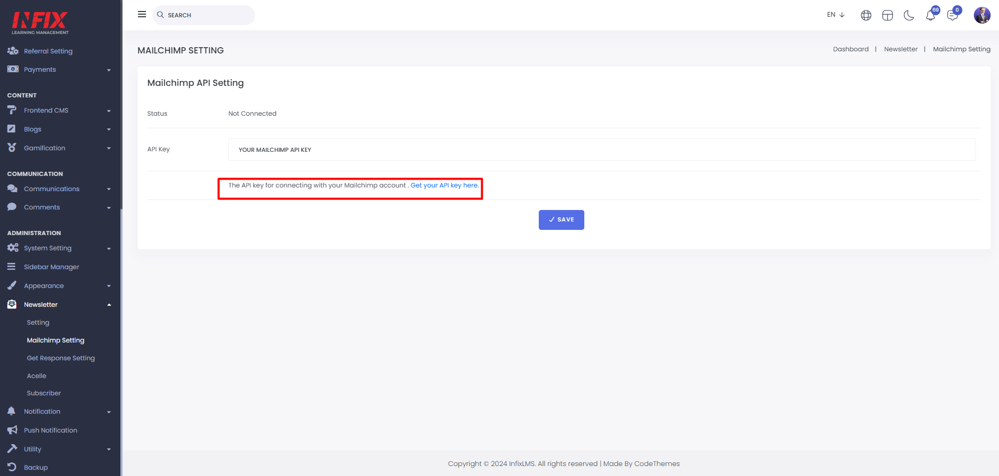Click the Utility tools icon
Image resolution: width=999 pixels, height=476 pixels.
[x=12, y=449]
